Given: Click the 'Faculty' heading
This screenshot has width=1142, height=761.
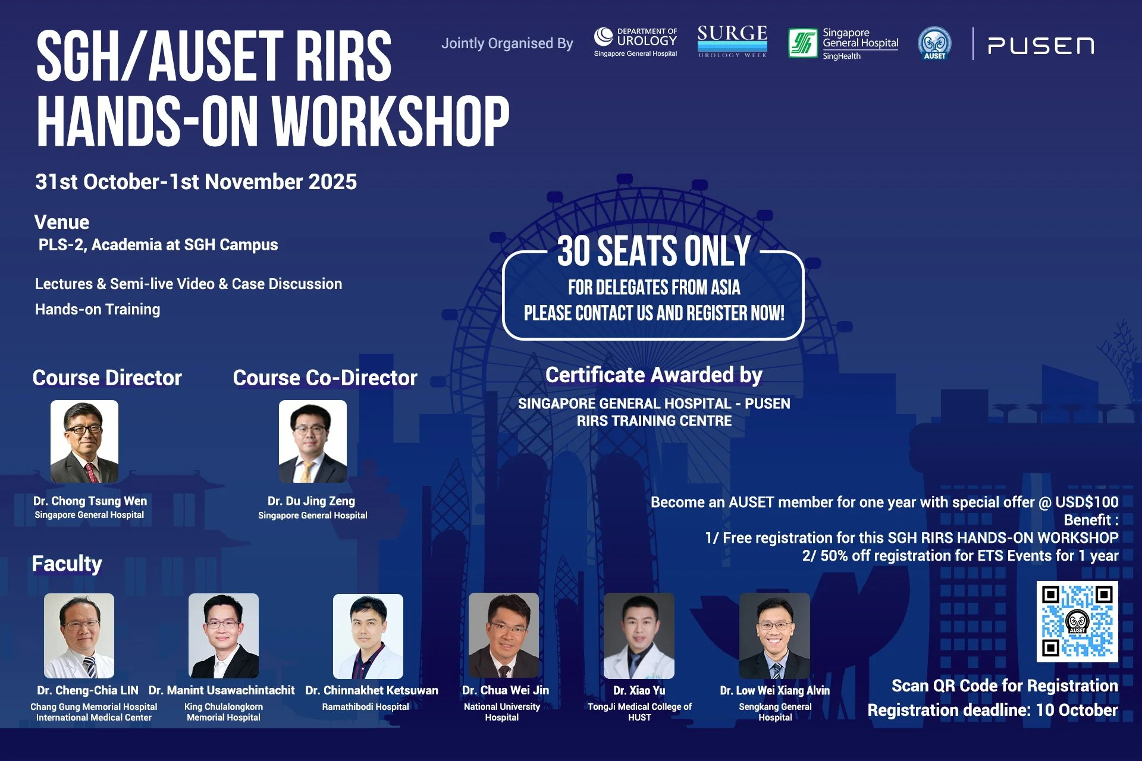Looking at the screenshot, I should point(67,564).
